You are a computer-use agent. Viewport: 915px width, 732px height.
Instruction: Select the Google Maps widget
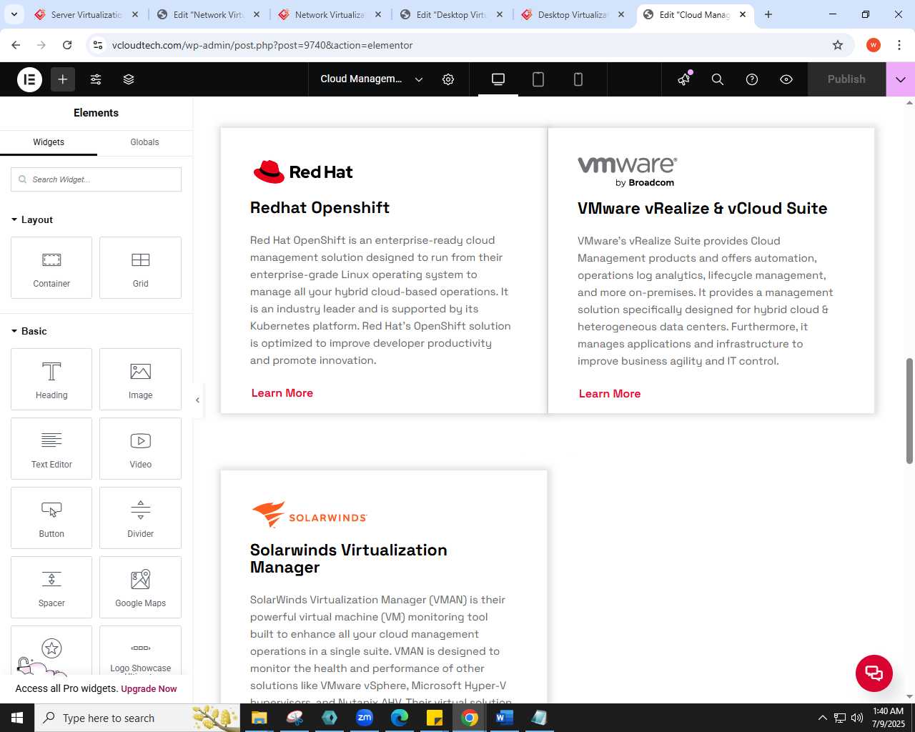[x=140, y=587]
